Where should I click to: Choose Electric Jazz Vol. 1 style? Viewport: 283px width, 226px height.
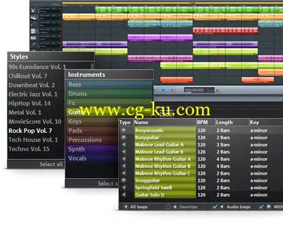coord(33,94)
